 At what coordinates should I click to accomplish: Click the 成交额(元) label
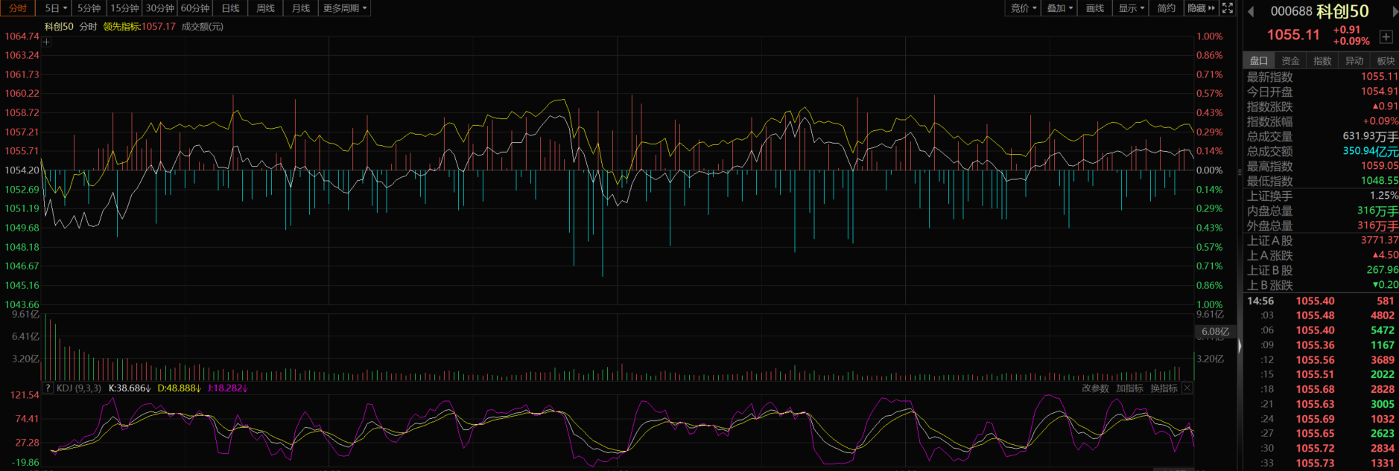tap(203, 27)
